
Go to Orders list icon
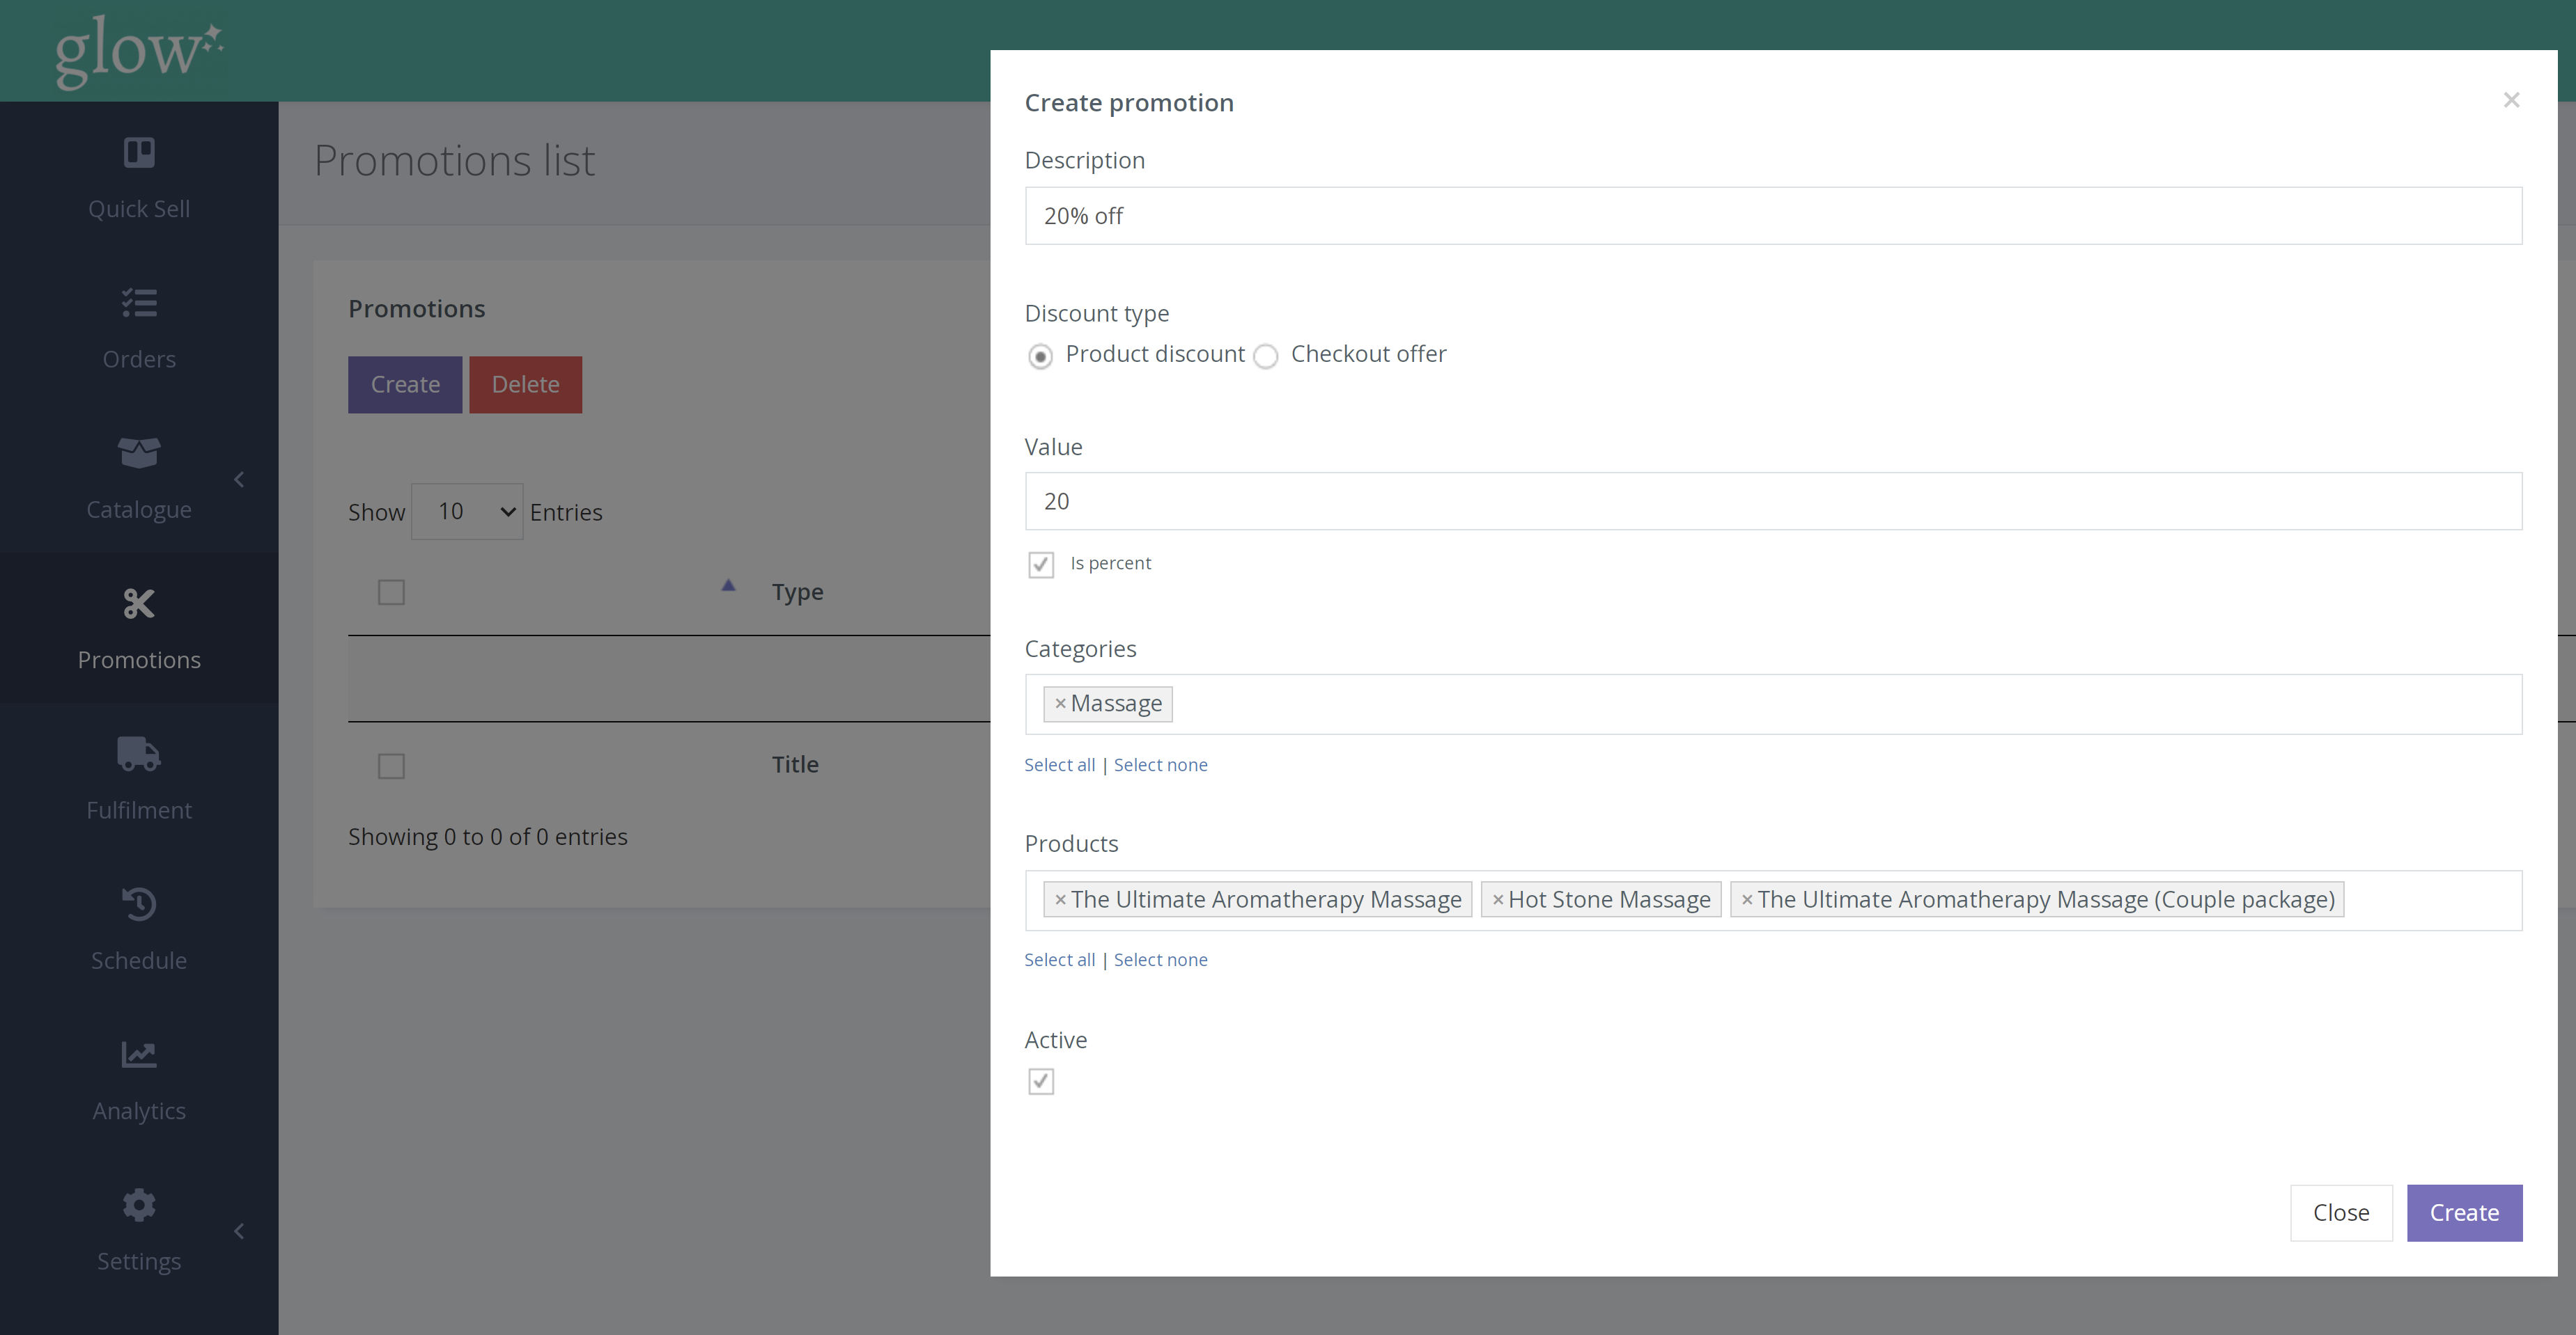click(x=139, y=303)
